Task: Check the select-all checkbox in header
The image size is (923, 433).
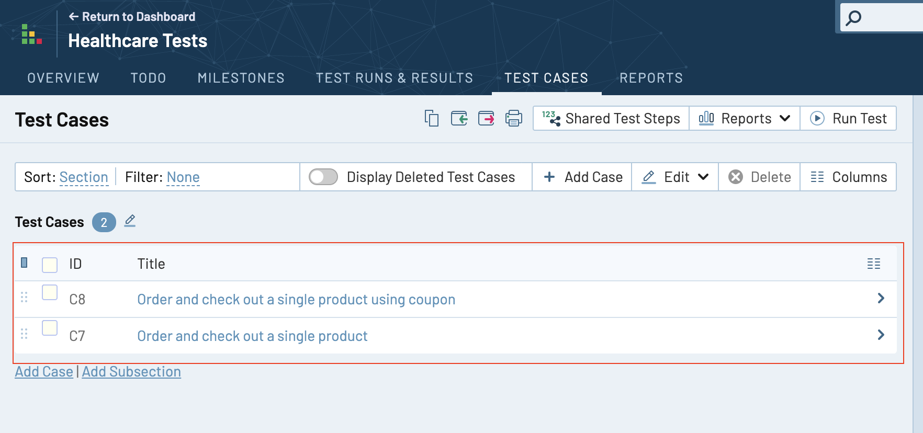Action: [50, 265]
